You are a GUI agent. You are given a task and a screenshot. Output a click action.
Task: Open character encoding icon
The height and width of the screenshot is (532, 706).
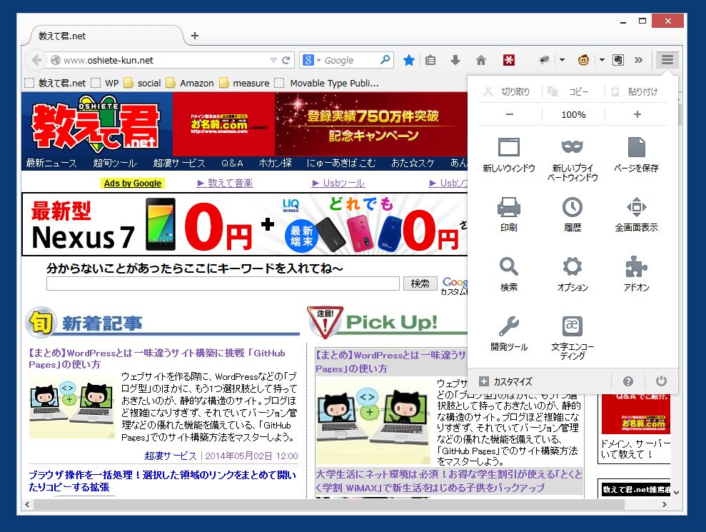(x=573, y=338)
